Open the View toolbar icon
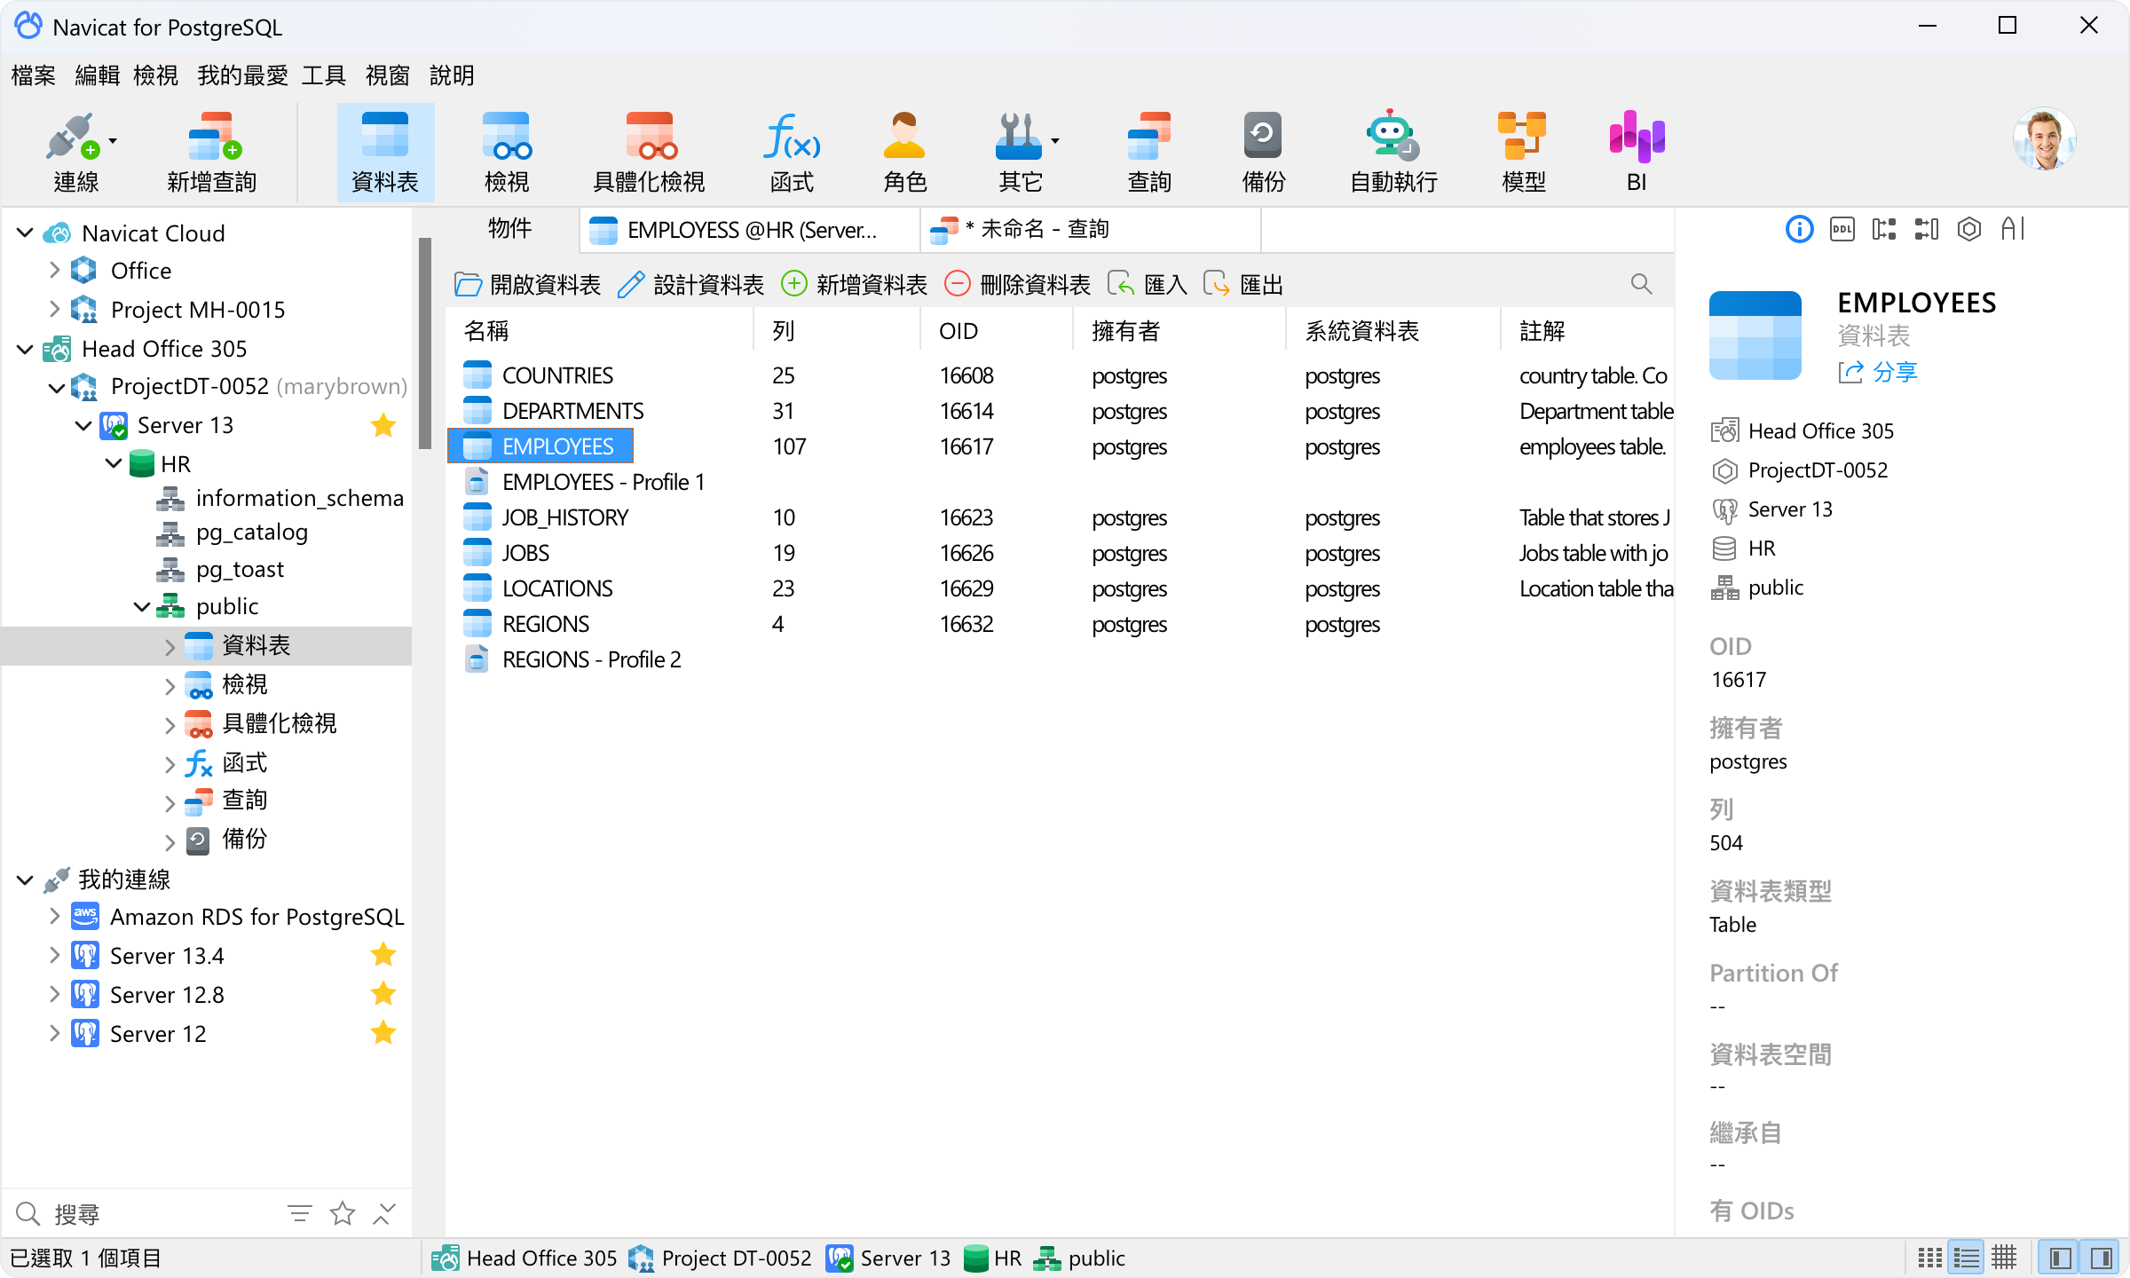Screen dimensions: 2130x1278 tap(507, 153)
